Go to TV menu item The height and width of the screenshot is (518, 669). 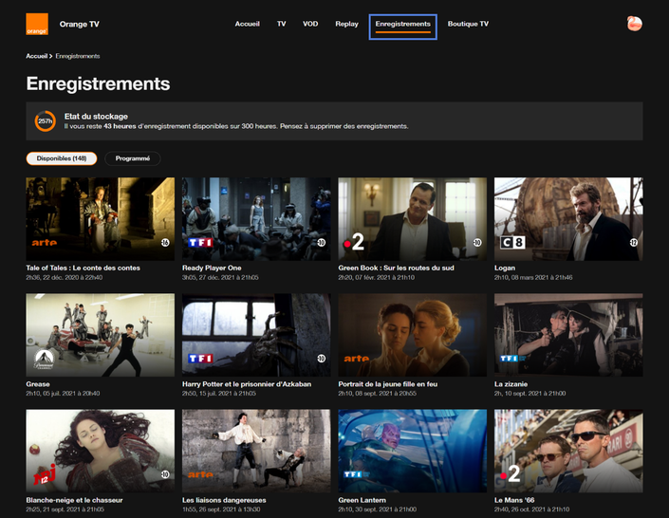pos(281,24)
